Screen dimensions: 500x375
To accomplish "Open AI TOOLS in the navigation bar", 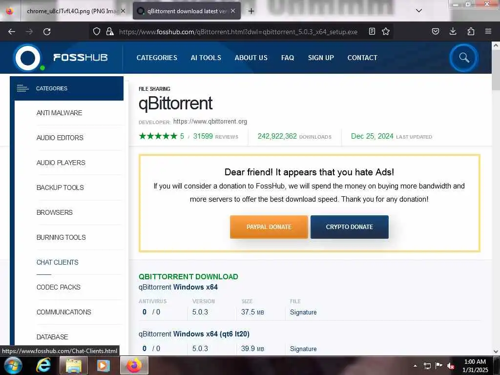I will tap(206, 58).
